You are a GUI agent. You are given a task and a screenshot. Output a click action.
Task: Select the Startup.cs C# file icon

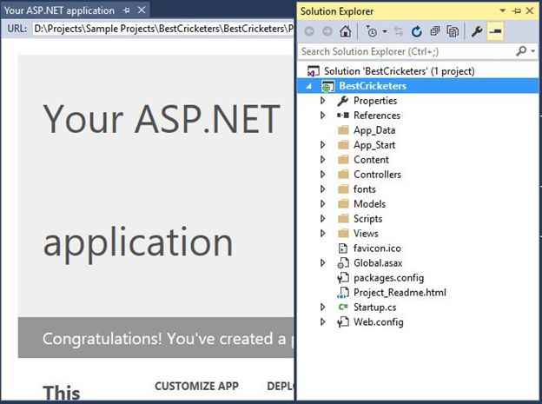pyautogui.click(x=342, y=308)
